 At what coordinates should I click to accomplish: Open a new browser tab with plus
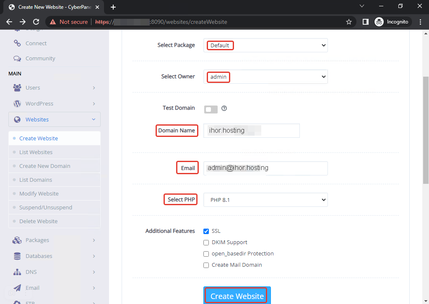[113, 7]
